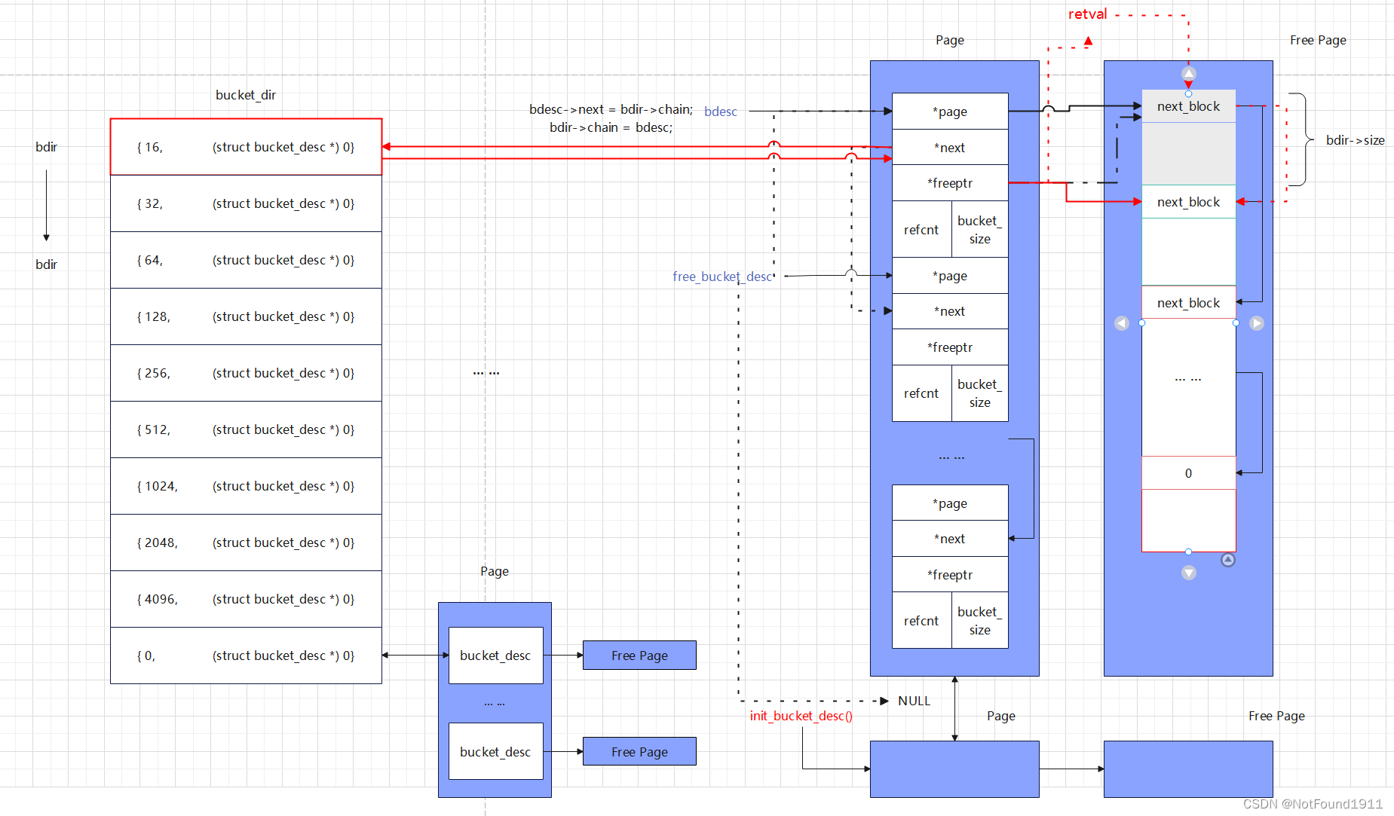The width and height of the screenshot is (1394, 816).
Task: Select the row '{ 1024, (struct bucket_desc *) 0}'
Action: (x=246, y=486)
